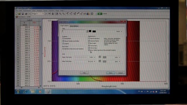The height and width of the screenshot is (105, 187).
Task: Open the Experiment menu
Action: pyautogui.click(x=27, y=10)
